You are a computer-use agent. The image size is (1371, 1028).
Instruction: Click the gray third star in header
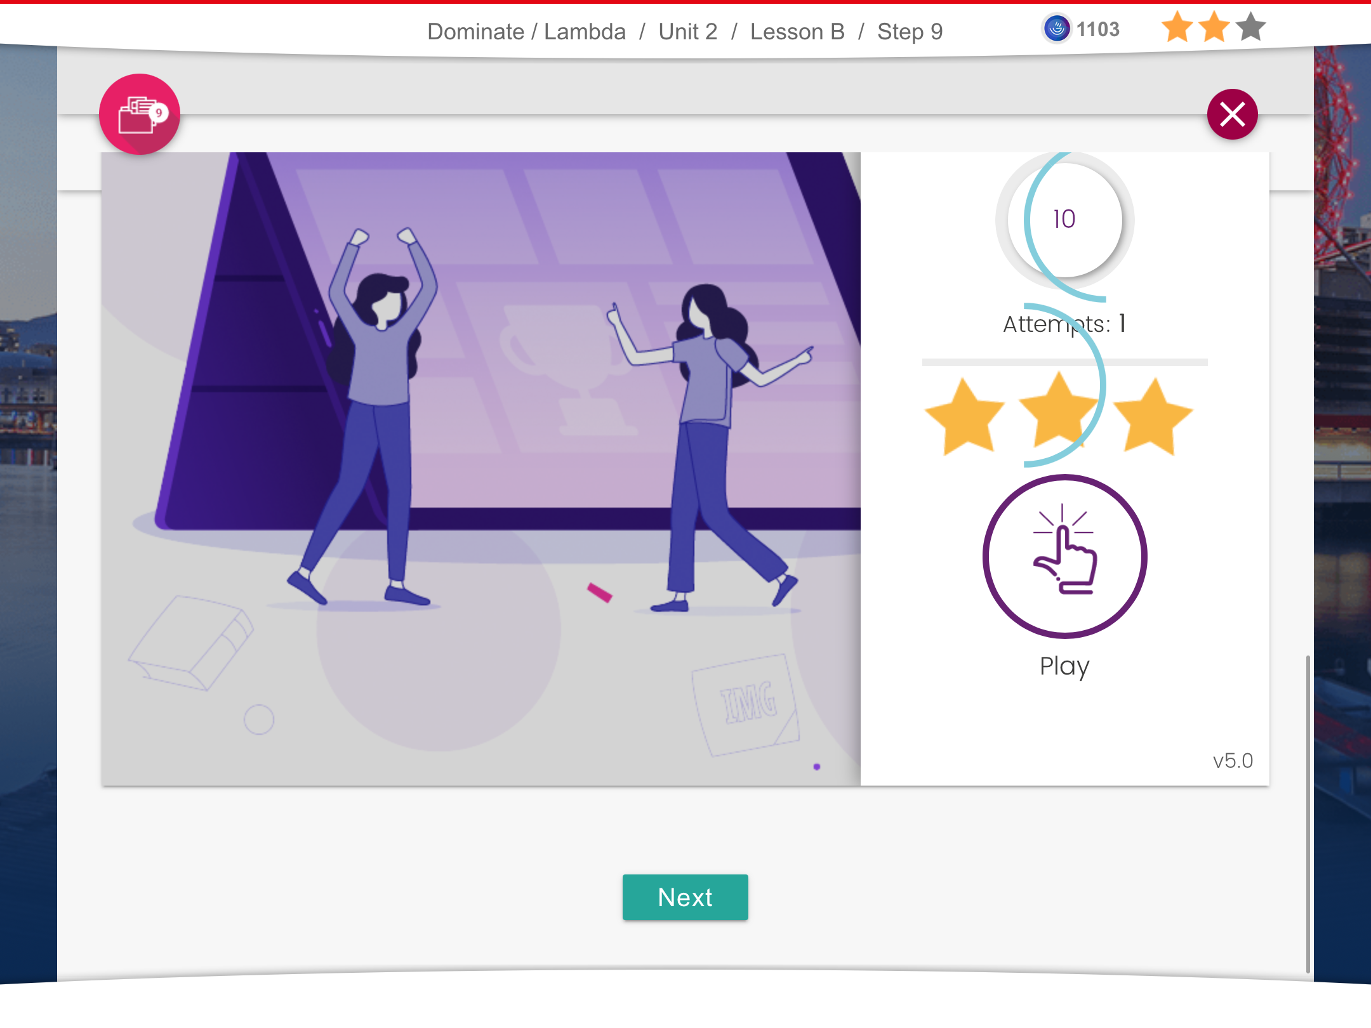(x=1250, y=28)
